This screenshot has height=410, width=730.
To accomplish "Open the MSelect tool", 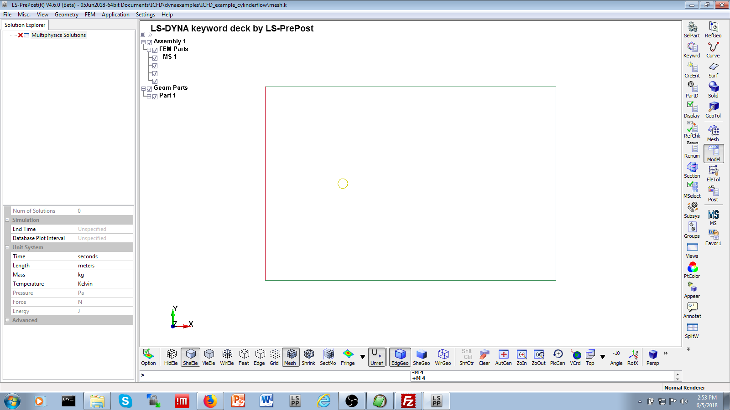I will [x=692, y=190].
